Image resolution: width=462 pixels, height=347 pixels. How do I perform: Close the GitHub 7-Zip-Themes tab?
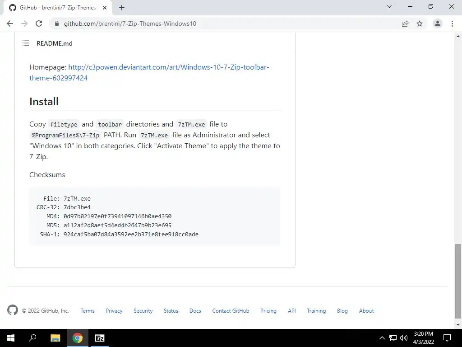click(x=105, y=8)
